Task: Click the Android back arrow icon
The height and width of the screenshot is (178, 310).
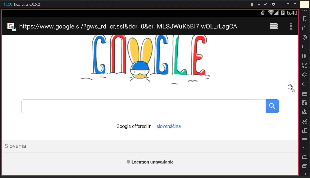Action: tap(305, 147)
